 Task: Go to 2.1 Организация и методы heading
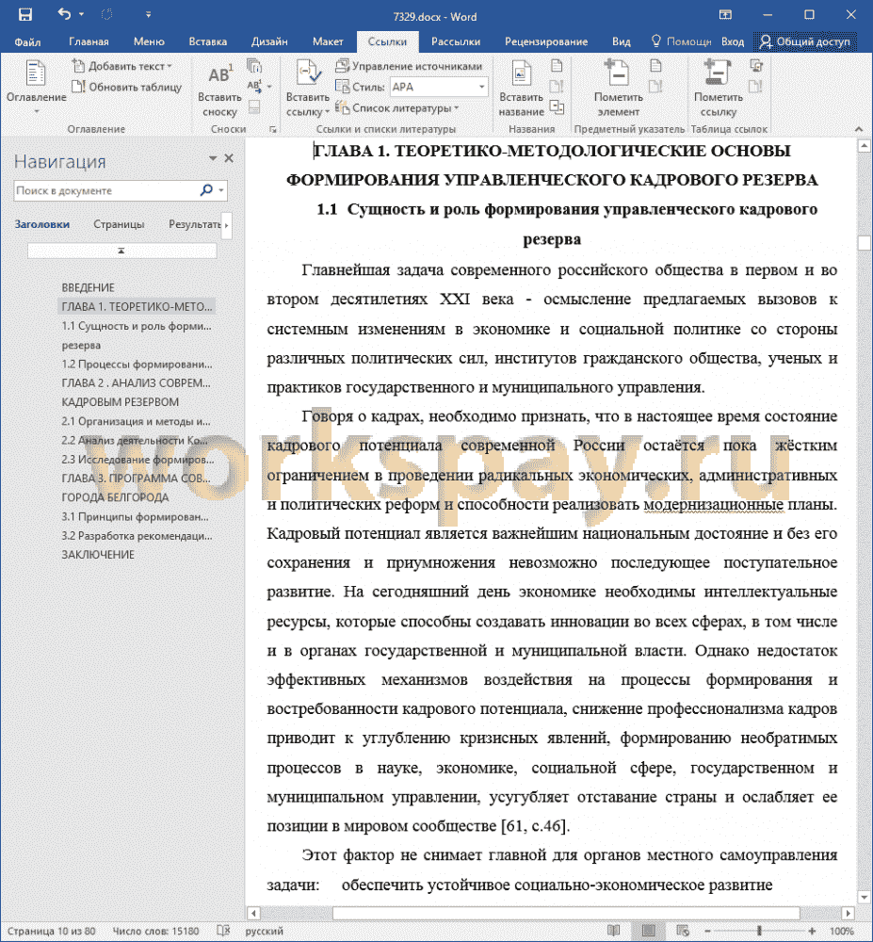(136, 422)
